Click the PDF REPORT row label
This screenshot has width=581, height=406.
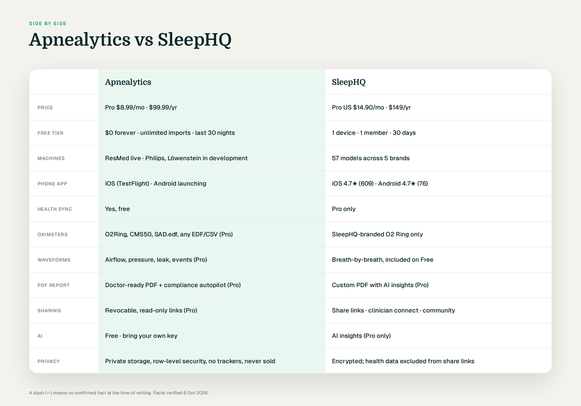(54, 285)
